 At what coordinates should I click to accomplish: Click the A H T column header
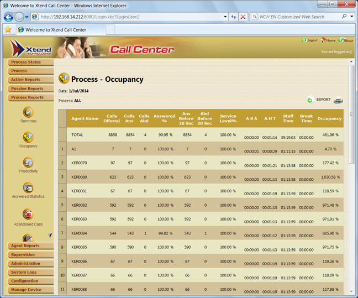click(270, 118)
